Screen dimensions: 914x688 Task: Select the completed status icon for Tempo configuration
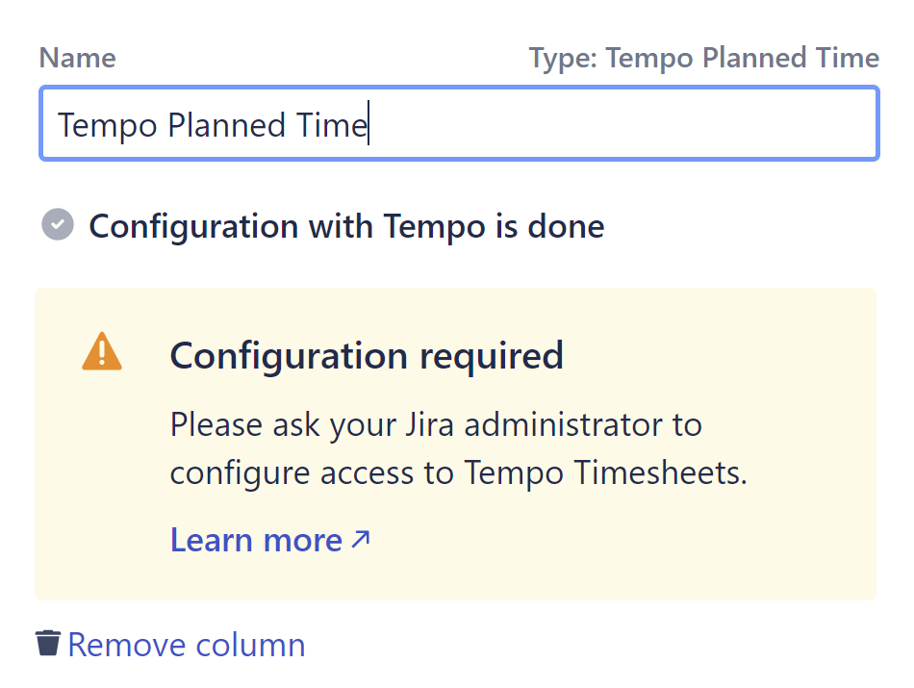(x=57, y=224)
